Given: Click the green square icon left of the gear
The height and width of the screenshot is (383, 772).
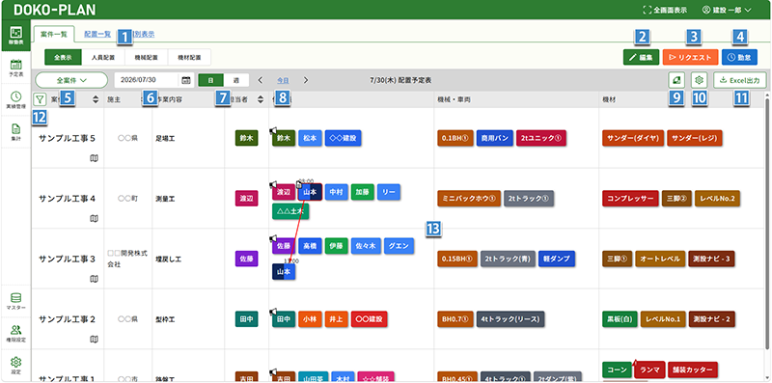Looking at the screenshot, I should [x=676, y=80].
